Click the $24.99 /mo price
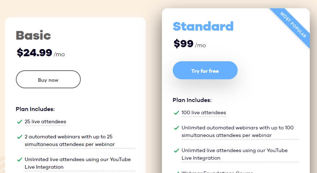The height and width of the screenshot is (173, 317). pos(40,53)
